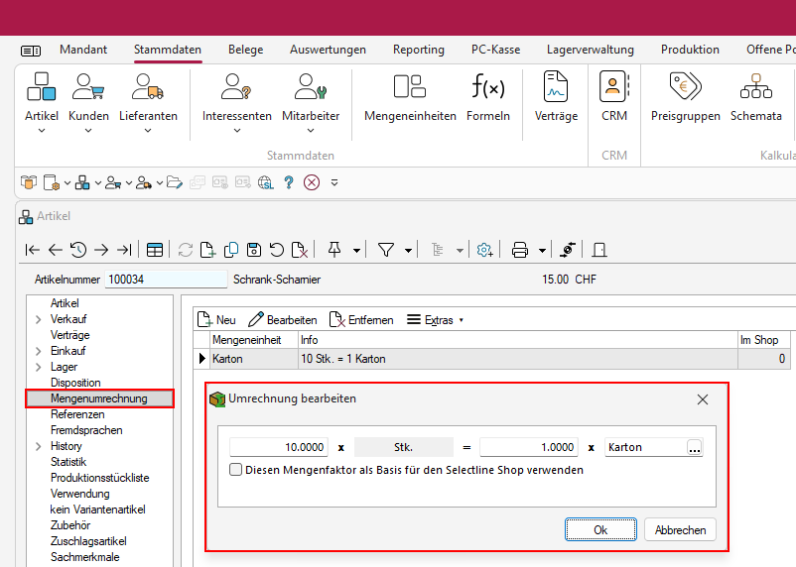Jump to first record arrow
The image size is (796, 567).
pyautogui.click(x=32, y=250)
